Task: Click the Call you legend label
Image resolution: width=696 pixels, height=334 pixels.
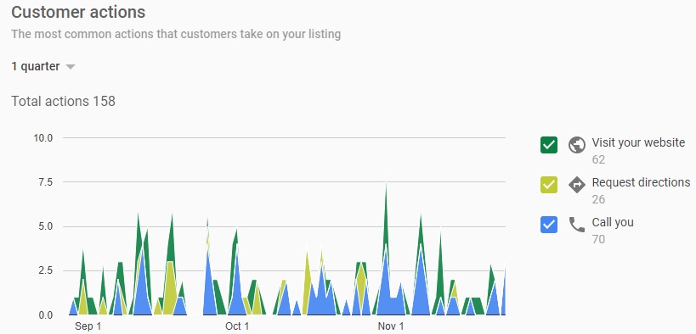Action: coord(613,222)
